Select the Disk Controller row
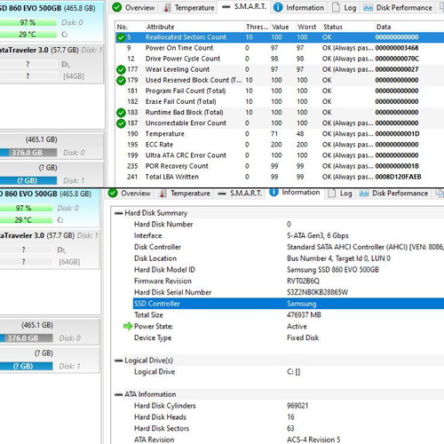444x444 pixels. coord(289,247)
